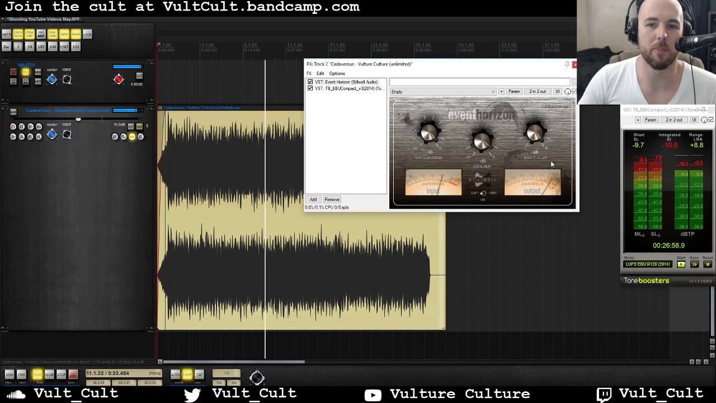Viewport: 716px width, 403px height.
Task: Click Param in the TB_EBUCompact window
Action: pos(651,120)
